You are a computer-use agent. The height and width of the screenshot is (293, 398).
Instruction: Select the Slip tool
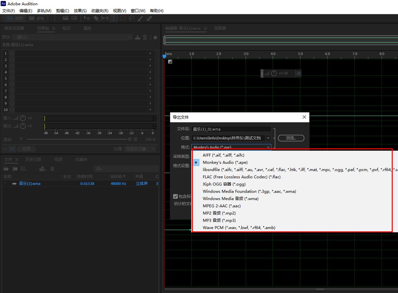[x=105, y=18]
